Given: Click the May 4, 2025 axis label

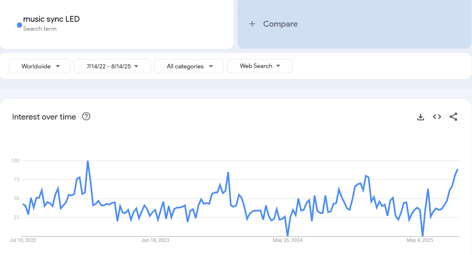Looking at the screenshot, I should [x=420, y=240].
